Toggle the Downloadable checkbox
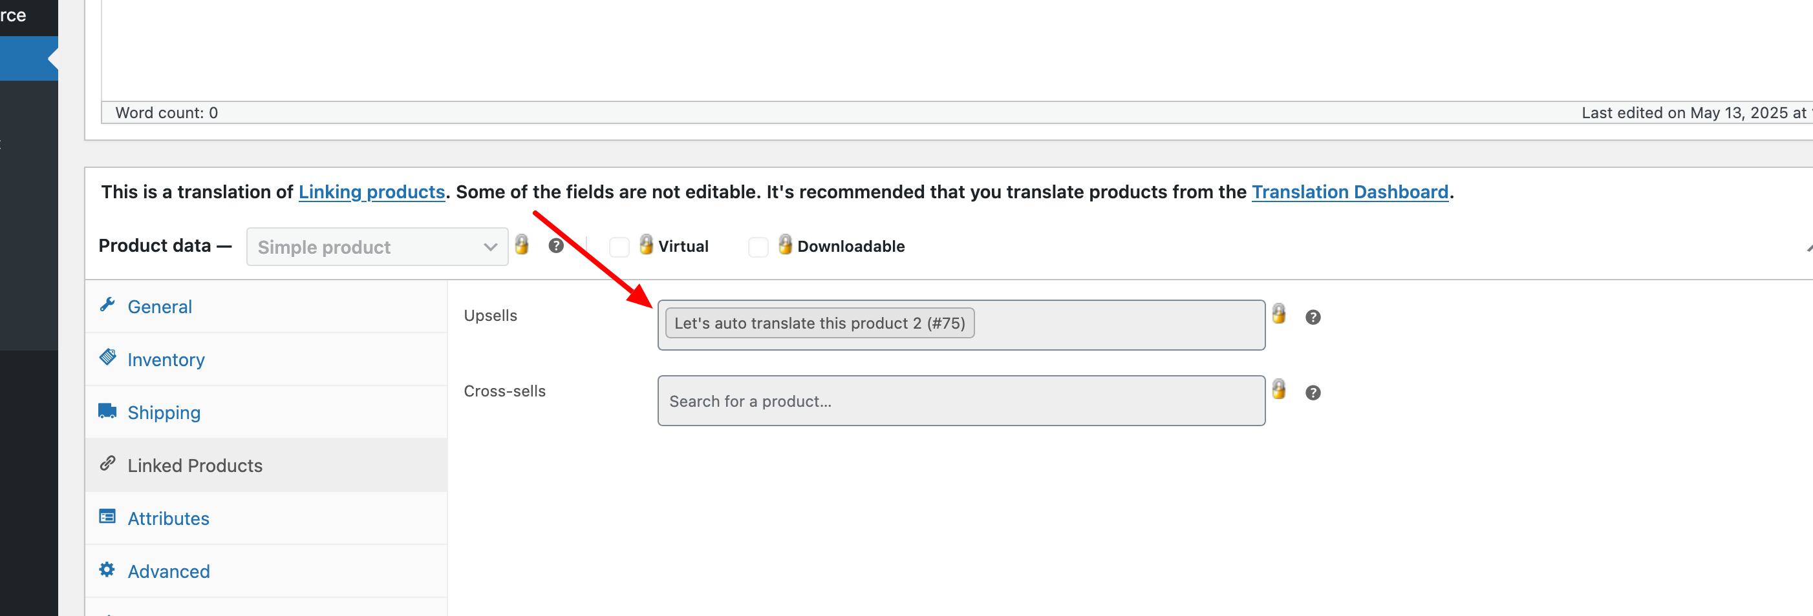This screenshot has width=1813, height=616. click(758, 247)
